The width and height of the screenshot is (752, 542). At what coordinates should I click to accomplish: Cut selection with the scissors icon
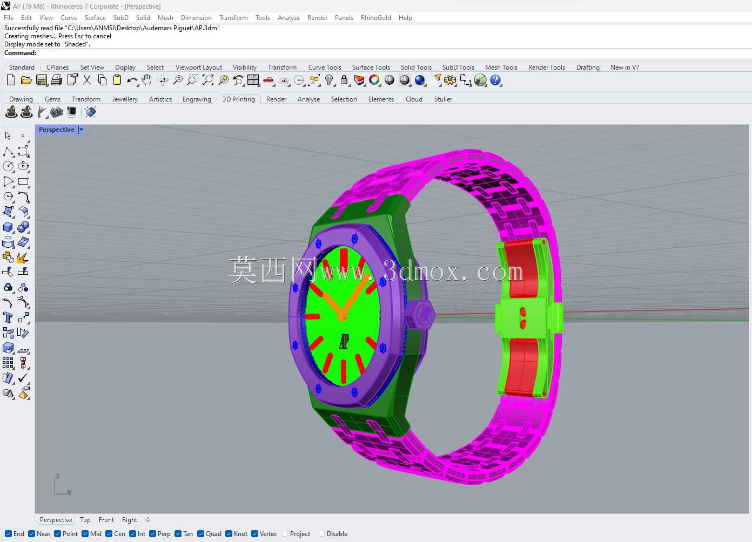[x=86, y=80]
